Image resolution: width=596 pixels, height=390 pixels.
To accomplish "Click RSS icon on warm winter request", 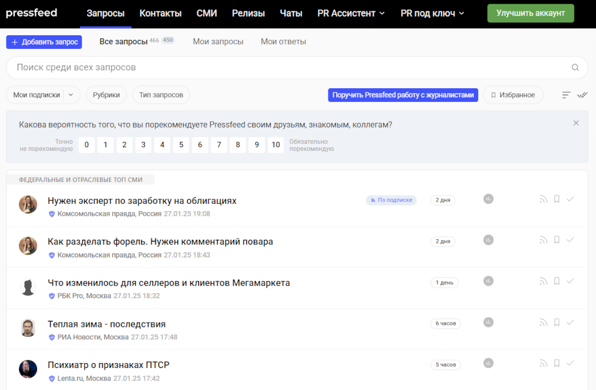I will click(543, 322).
